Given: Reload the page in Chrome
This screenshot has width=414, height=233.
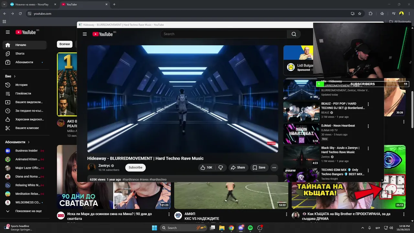Looking at the screenshot, I should pos(20,14).
